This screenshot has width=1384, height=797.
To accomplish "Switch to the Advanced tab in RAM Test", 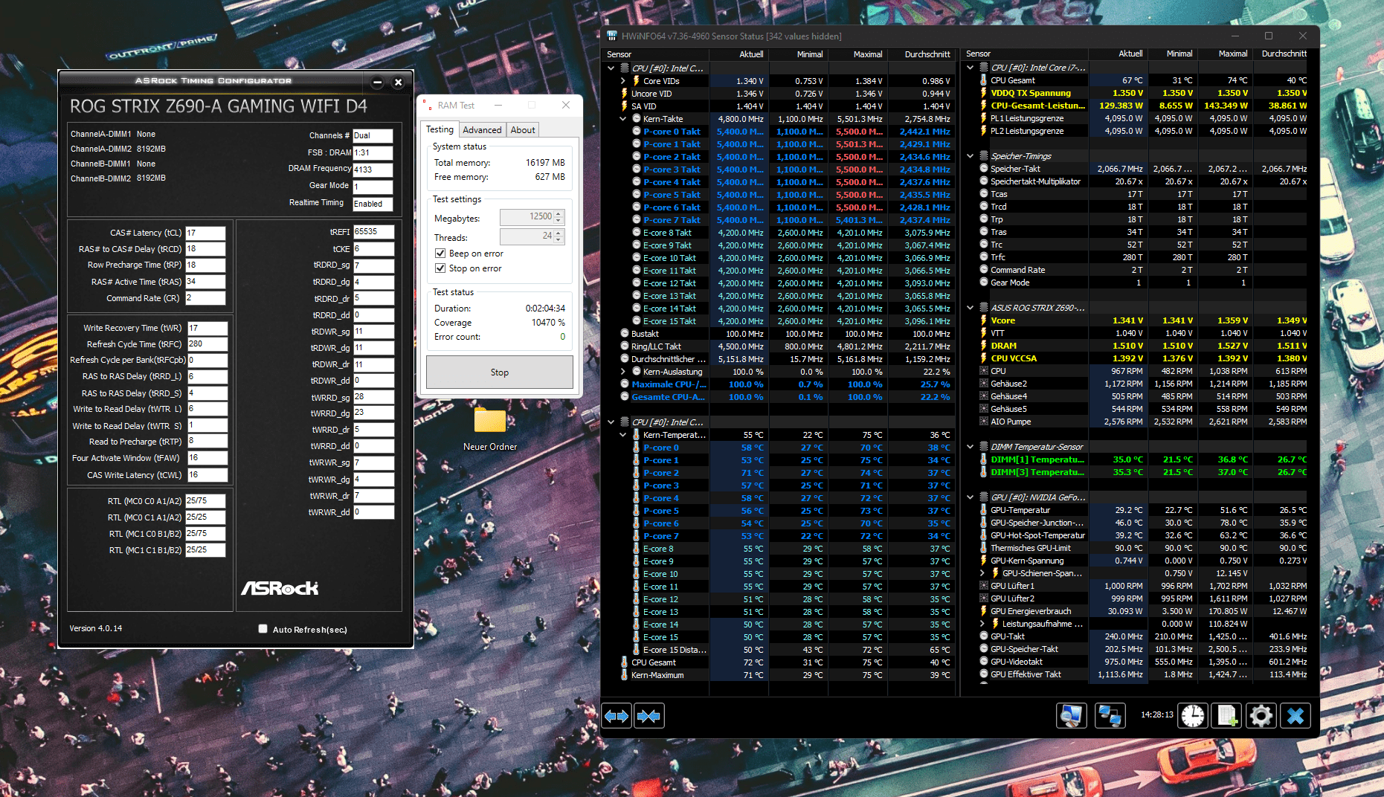I will (x=482, y=130).
